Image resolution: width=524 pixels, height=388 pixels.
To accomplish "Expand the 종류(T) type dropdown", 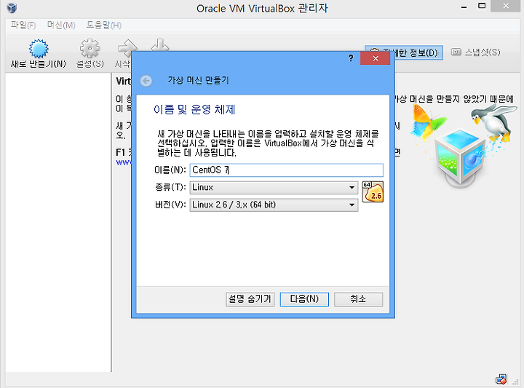I will click(x=274, y=188).
